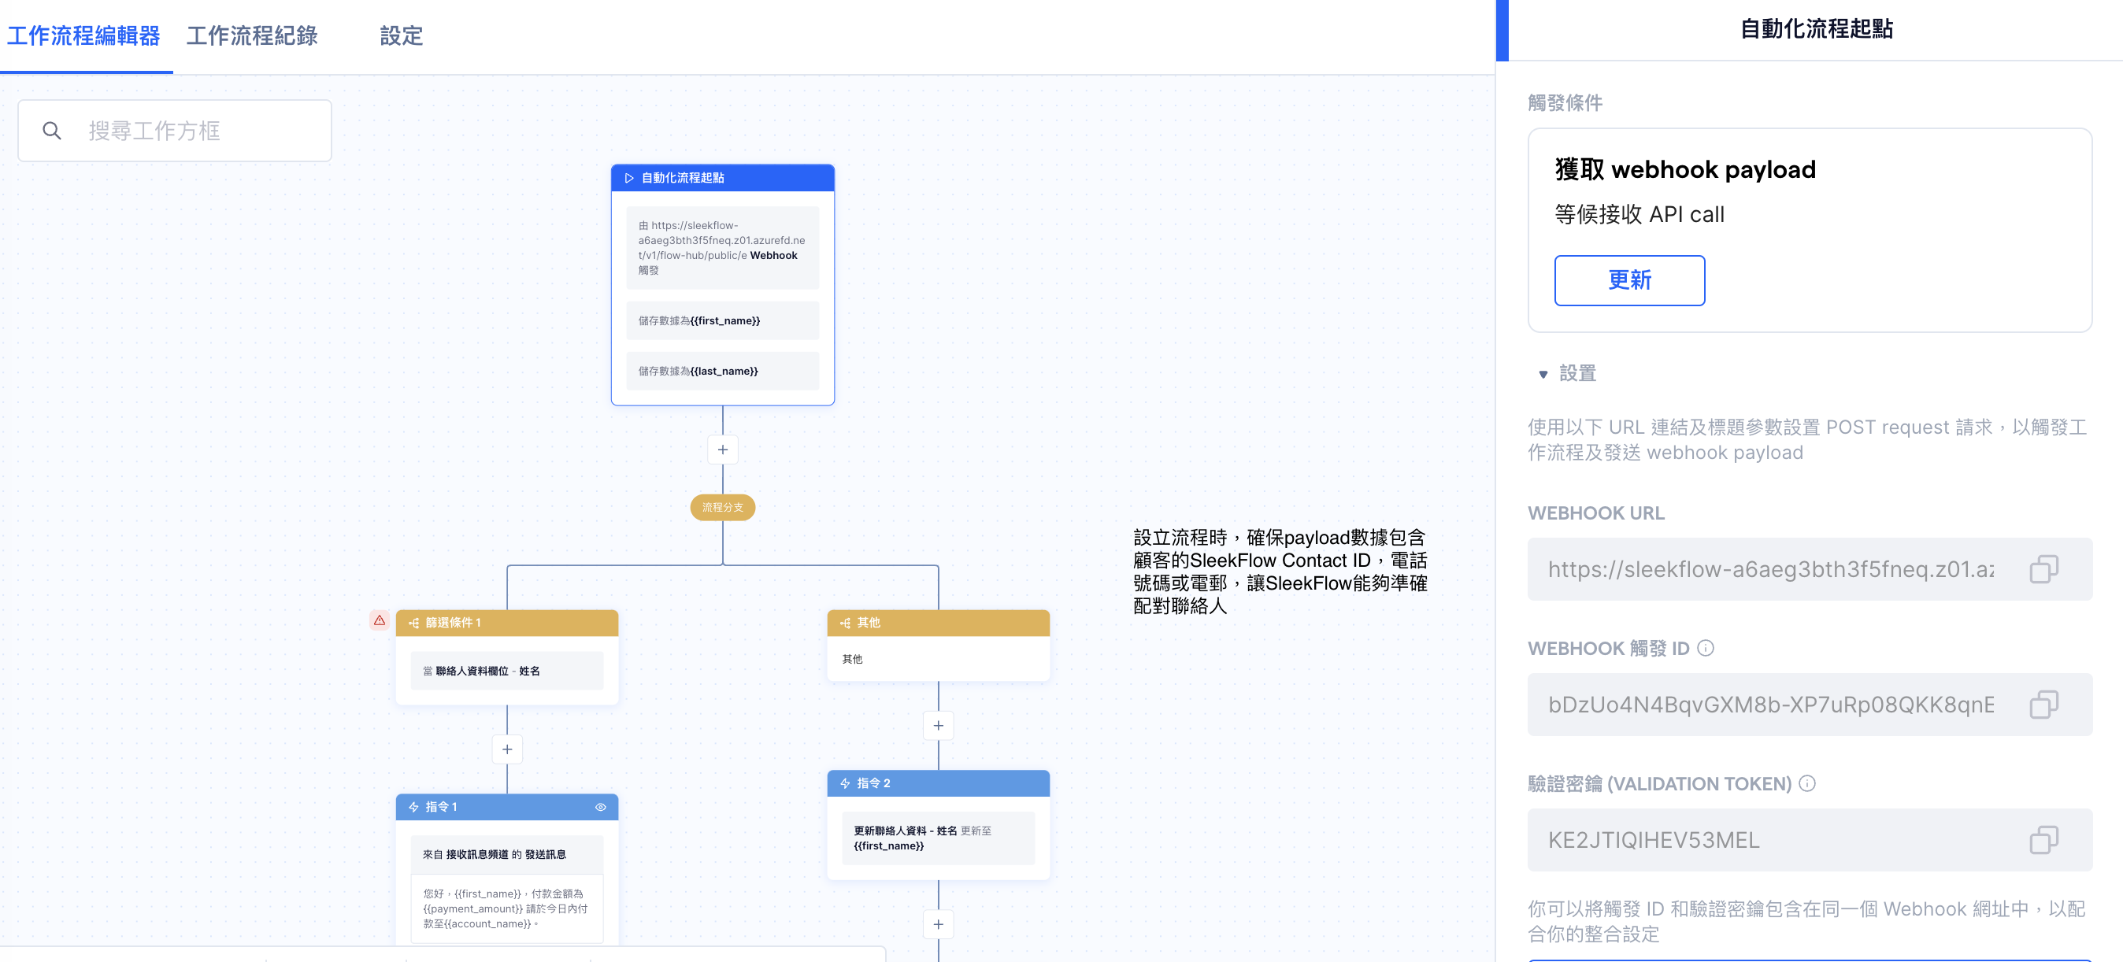Screen dimensions: 2123x962
Task: Click the 更新 button in the trigger panel
Action: [x=1628, y=280]
